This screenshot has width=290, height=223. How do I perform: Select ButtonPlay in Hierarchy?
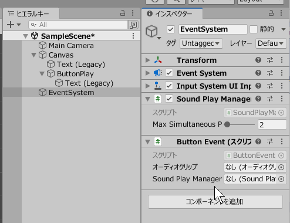[x=75, y=74]
